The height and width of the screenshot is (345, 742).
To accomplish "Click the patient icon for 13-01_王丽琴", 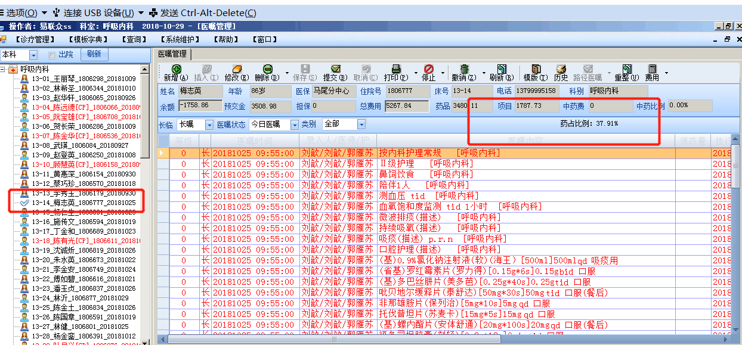I will [x=24, y=79].
